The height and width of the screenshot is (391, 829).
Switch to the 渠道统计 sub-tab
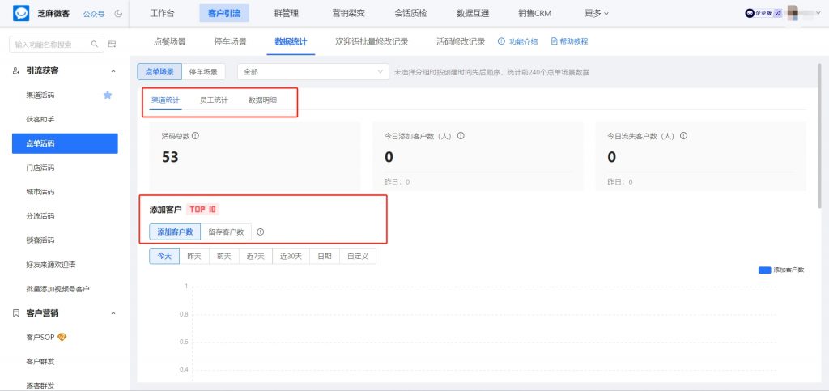tap(165, 100)
